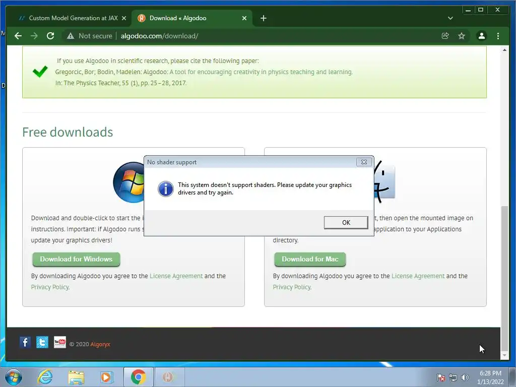This screenshot has height=387, width=516.
Task: Open the Chrome profile icon
Action: [481, 36]
